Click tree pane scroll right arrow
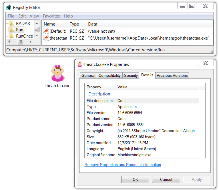 (31, 42)
